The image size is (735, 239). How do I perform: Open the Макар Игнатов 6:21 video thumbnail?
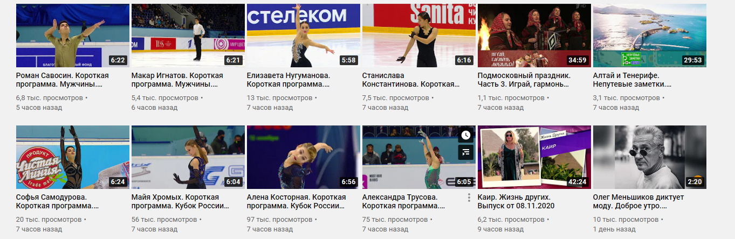[188, 36]
